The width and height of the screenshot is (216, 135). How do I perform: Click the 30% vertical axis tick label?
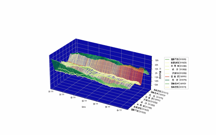click(x=157, y=60)
